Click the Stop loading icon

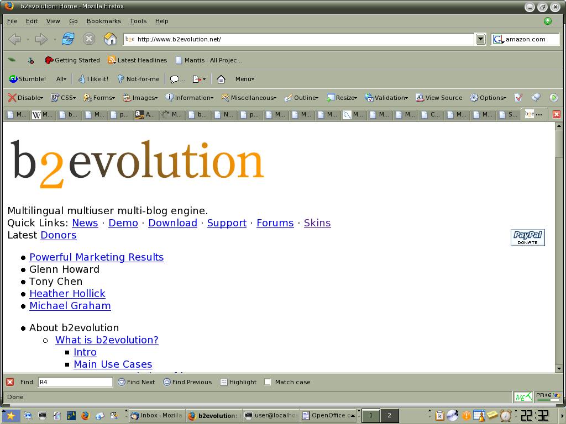[89, 39]
